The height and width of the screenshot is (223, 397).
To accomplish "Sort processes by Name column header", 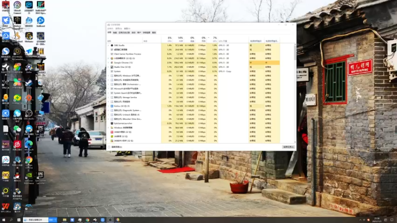I will coord(125,39).
